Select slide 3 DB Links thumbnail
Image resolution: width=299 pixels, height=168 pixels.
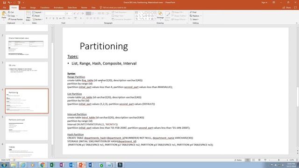pos(27,74)
